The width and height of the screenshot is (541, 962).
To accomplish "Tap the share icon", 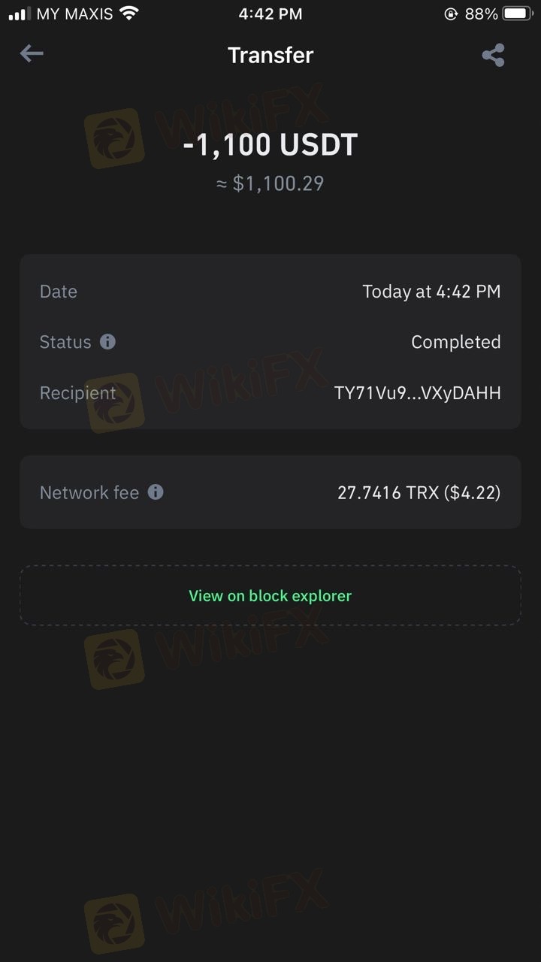I will pyautogui.click(x=493, y=55).
